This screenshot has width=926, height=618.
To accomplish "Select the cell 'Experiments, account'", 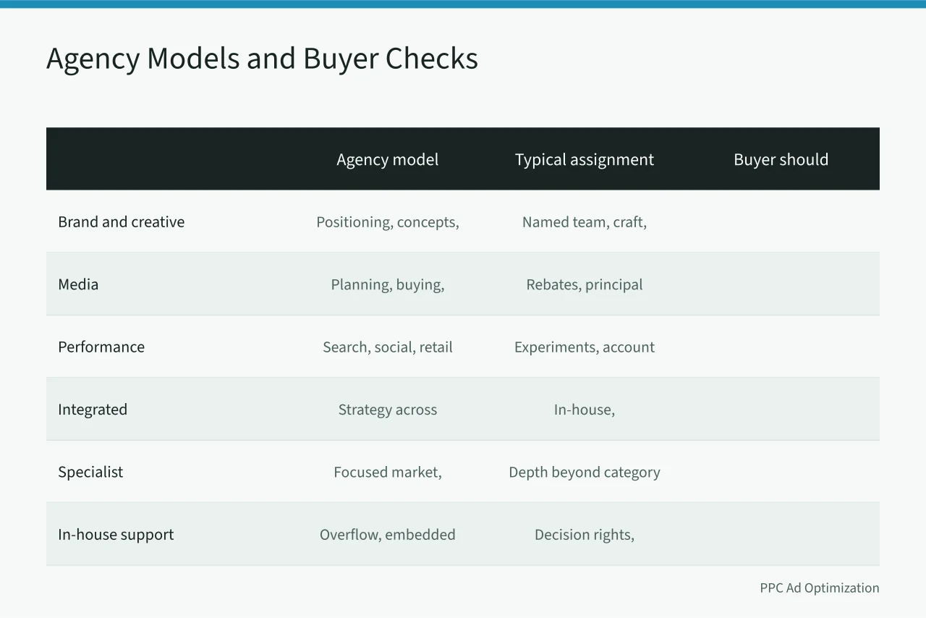I will (585, 347).
